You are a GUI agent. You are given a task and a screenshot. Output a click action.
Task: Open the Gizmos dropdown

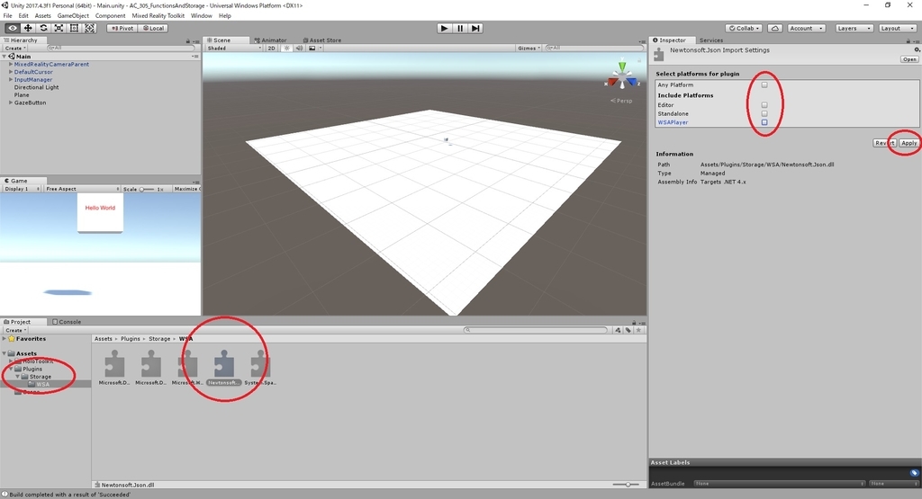(x=529, y=49)
